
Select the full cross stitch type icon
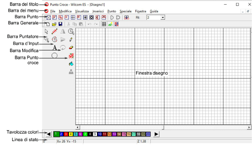click(49, 18)
